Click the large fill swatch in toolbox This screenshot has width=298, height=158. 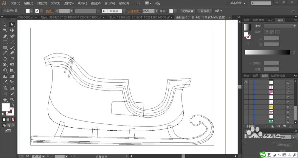pos(6,107)
